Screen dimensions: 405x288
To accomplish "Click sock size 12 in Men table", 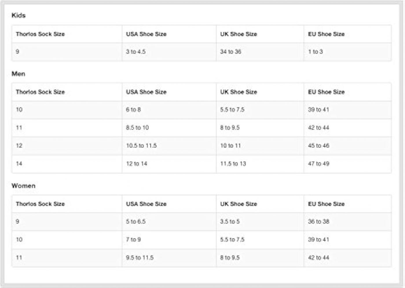I will 19,145.
